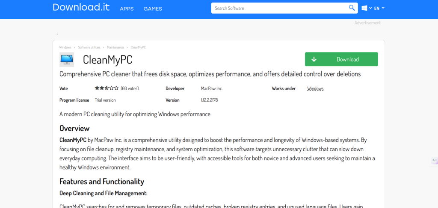The width and height of the screenshot is (438, 208).
Task: Open the GAMES menu
Action: pyautogui.click(x=153, y=9)
